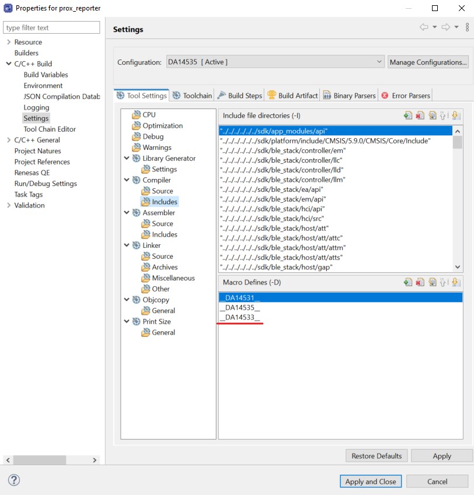Go back with the left arrow icon

click(424, 27)
